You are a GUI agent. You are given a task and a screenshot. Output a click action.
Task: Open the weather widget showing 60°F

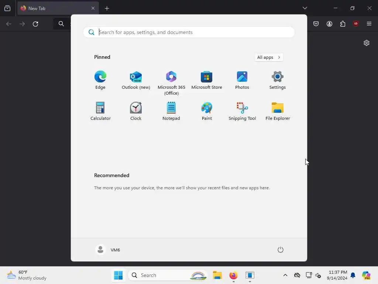27,275
